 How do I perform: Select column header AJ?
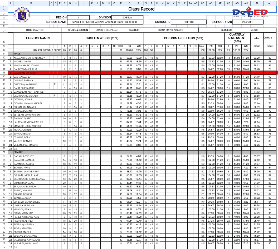[270, 3]
